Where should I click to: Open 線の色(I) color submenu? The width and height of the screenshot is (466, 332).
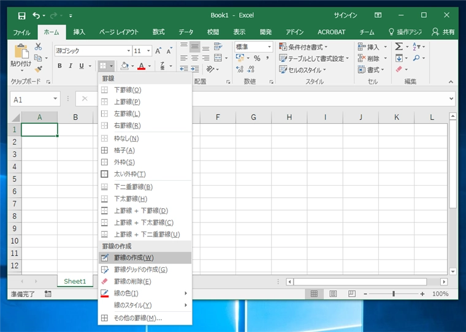(x=145, y=293)
